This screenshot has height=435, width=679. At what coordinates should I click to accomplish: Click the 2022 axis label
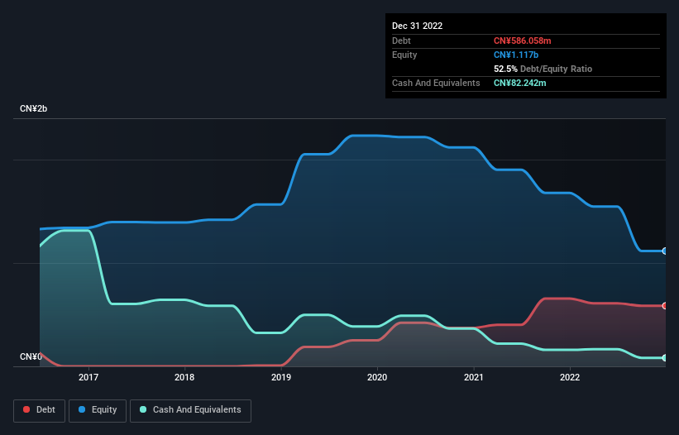pyautogui.click(x=570, y=377)
